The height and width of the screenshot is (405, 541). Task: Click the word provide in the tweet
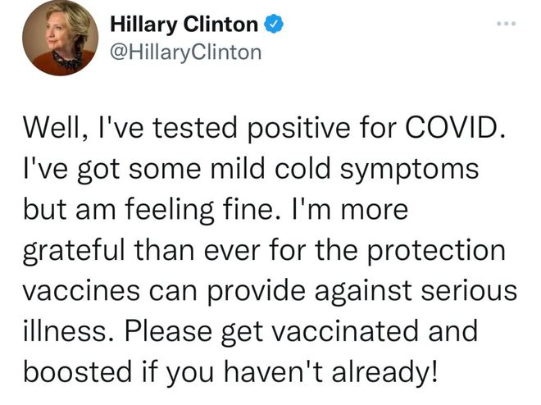point(256,292)
